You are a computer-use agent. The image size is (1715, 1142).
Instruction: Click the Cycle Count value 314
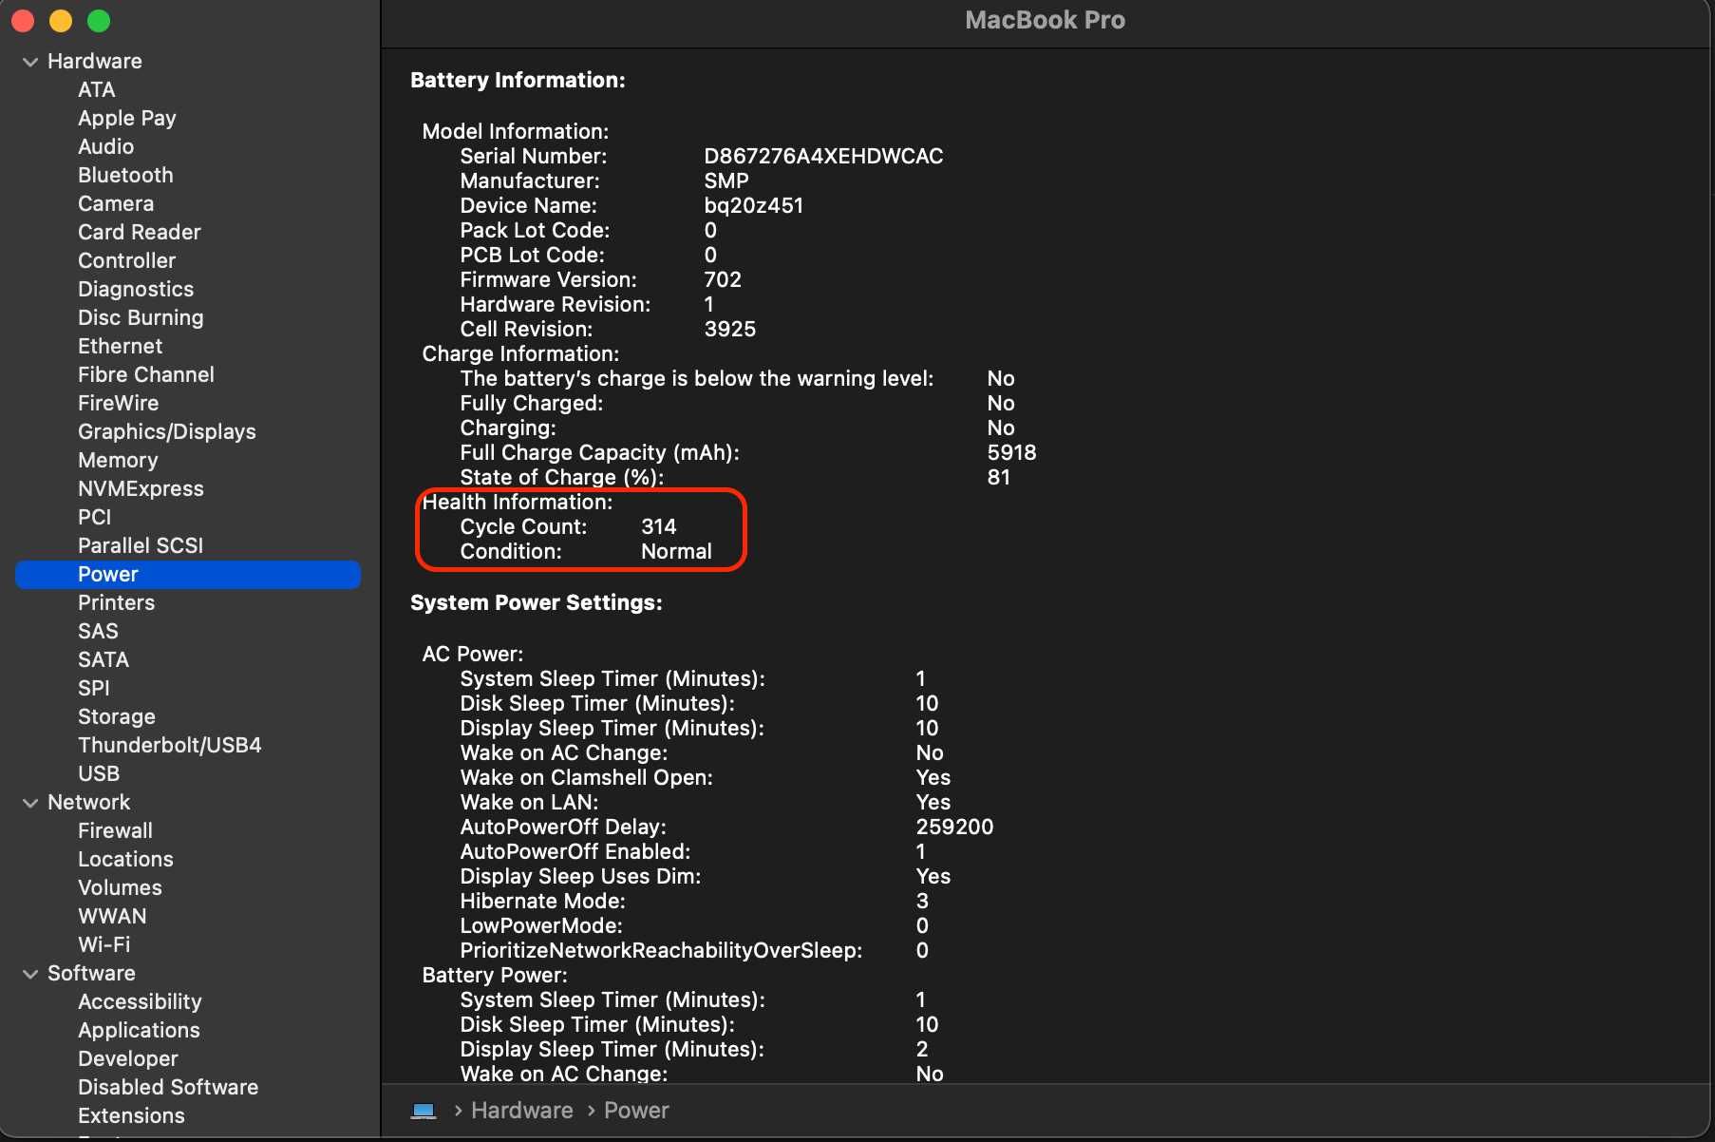click(x=658, y=527)
